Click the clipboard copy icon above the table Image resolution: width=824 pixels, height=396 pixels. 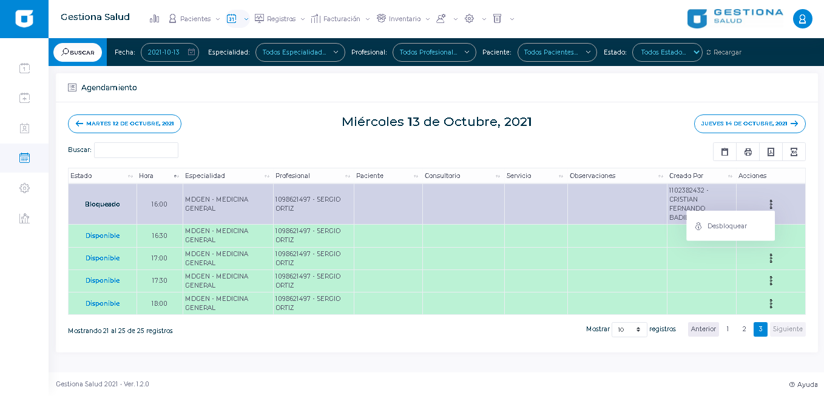[724, 152]
